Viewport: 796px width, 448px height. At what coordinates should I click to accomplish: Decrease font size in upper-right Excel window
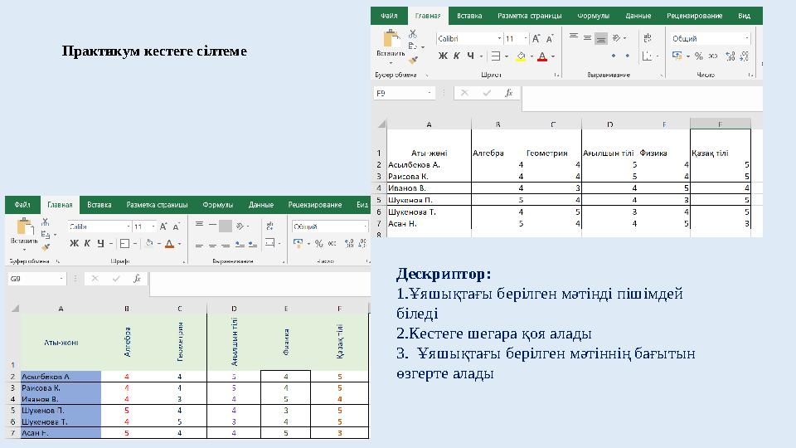(550, 39)
